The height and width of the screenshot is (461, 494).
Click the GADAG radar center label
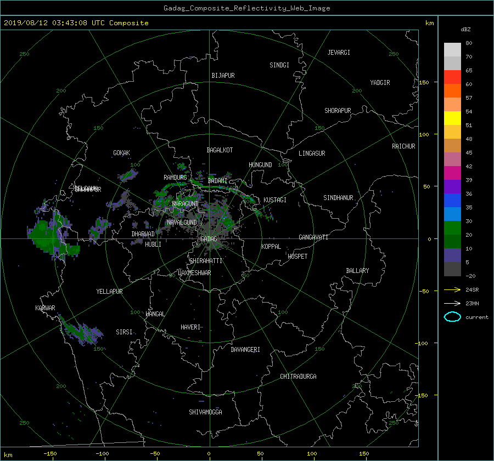click(x=209, y=239)
